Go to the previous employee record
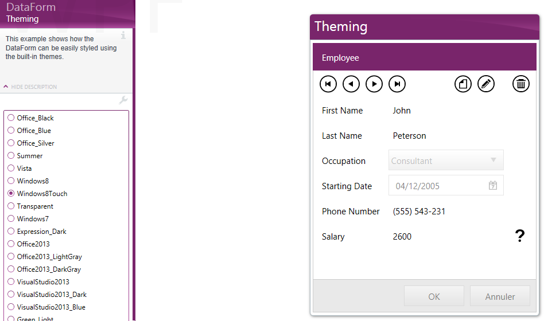544x321 pixels. pos(351,84)
